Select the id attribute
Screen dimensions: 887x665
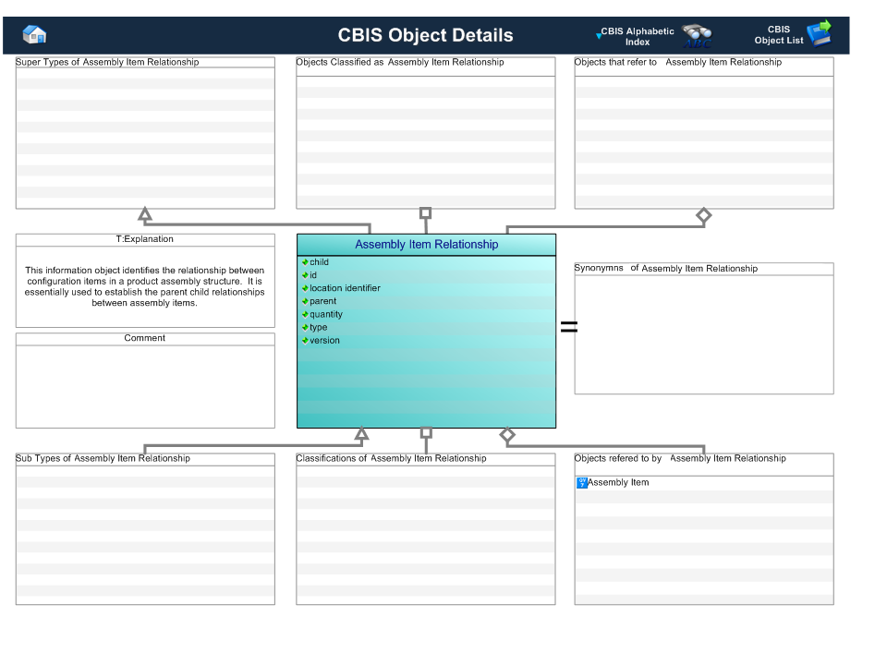click(x=313, y=275)
